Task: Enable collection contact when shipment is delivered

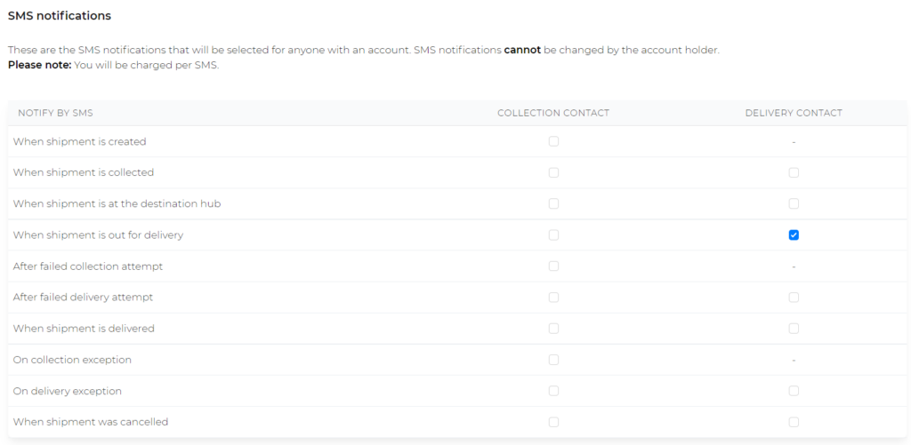Action: 553,329
